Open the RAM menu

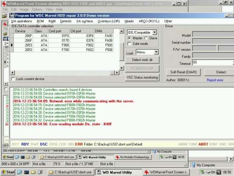coord(52,21)
